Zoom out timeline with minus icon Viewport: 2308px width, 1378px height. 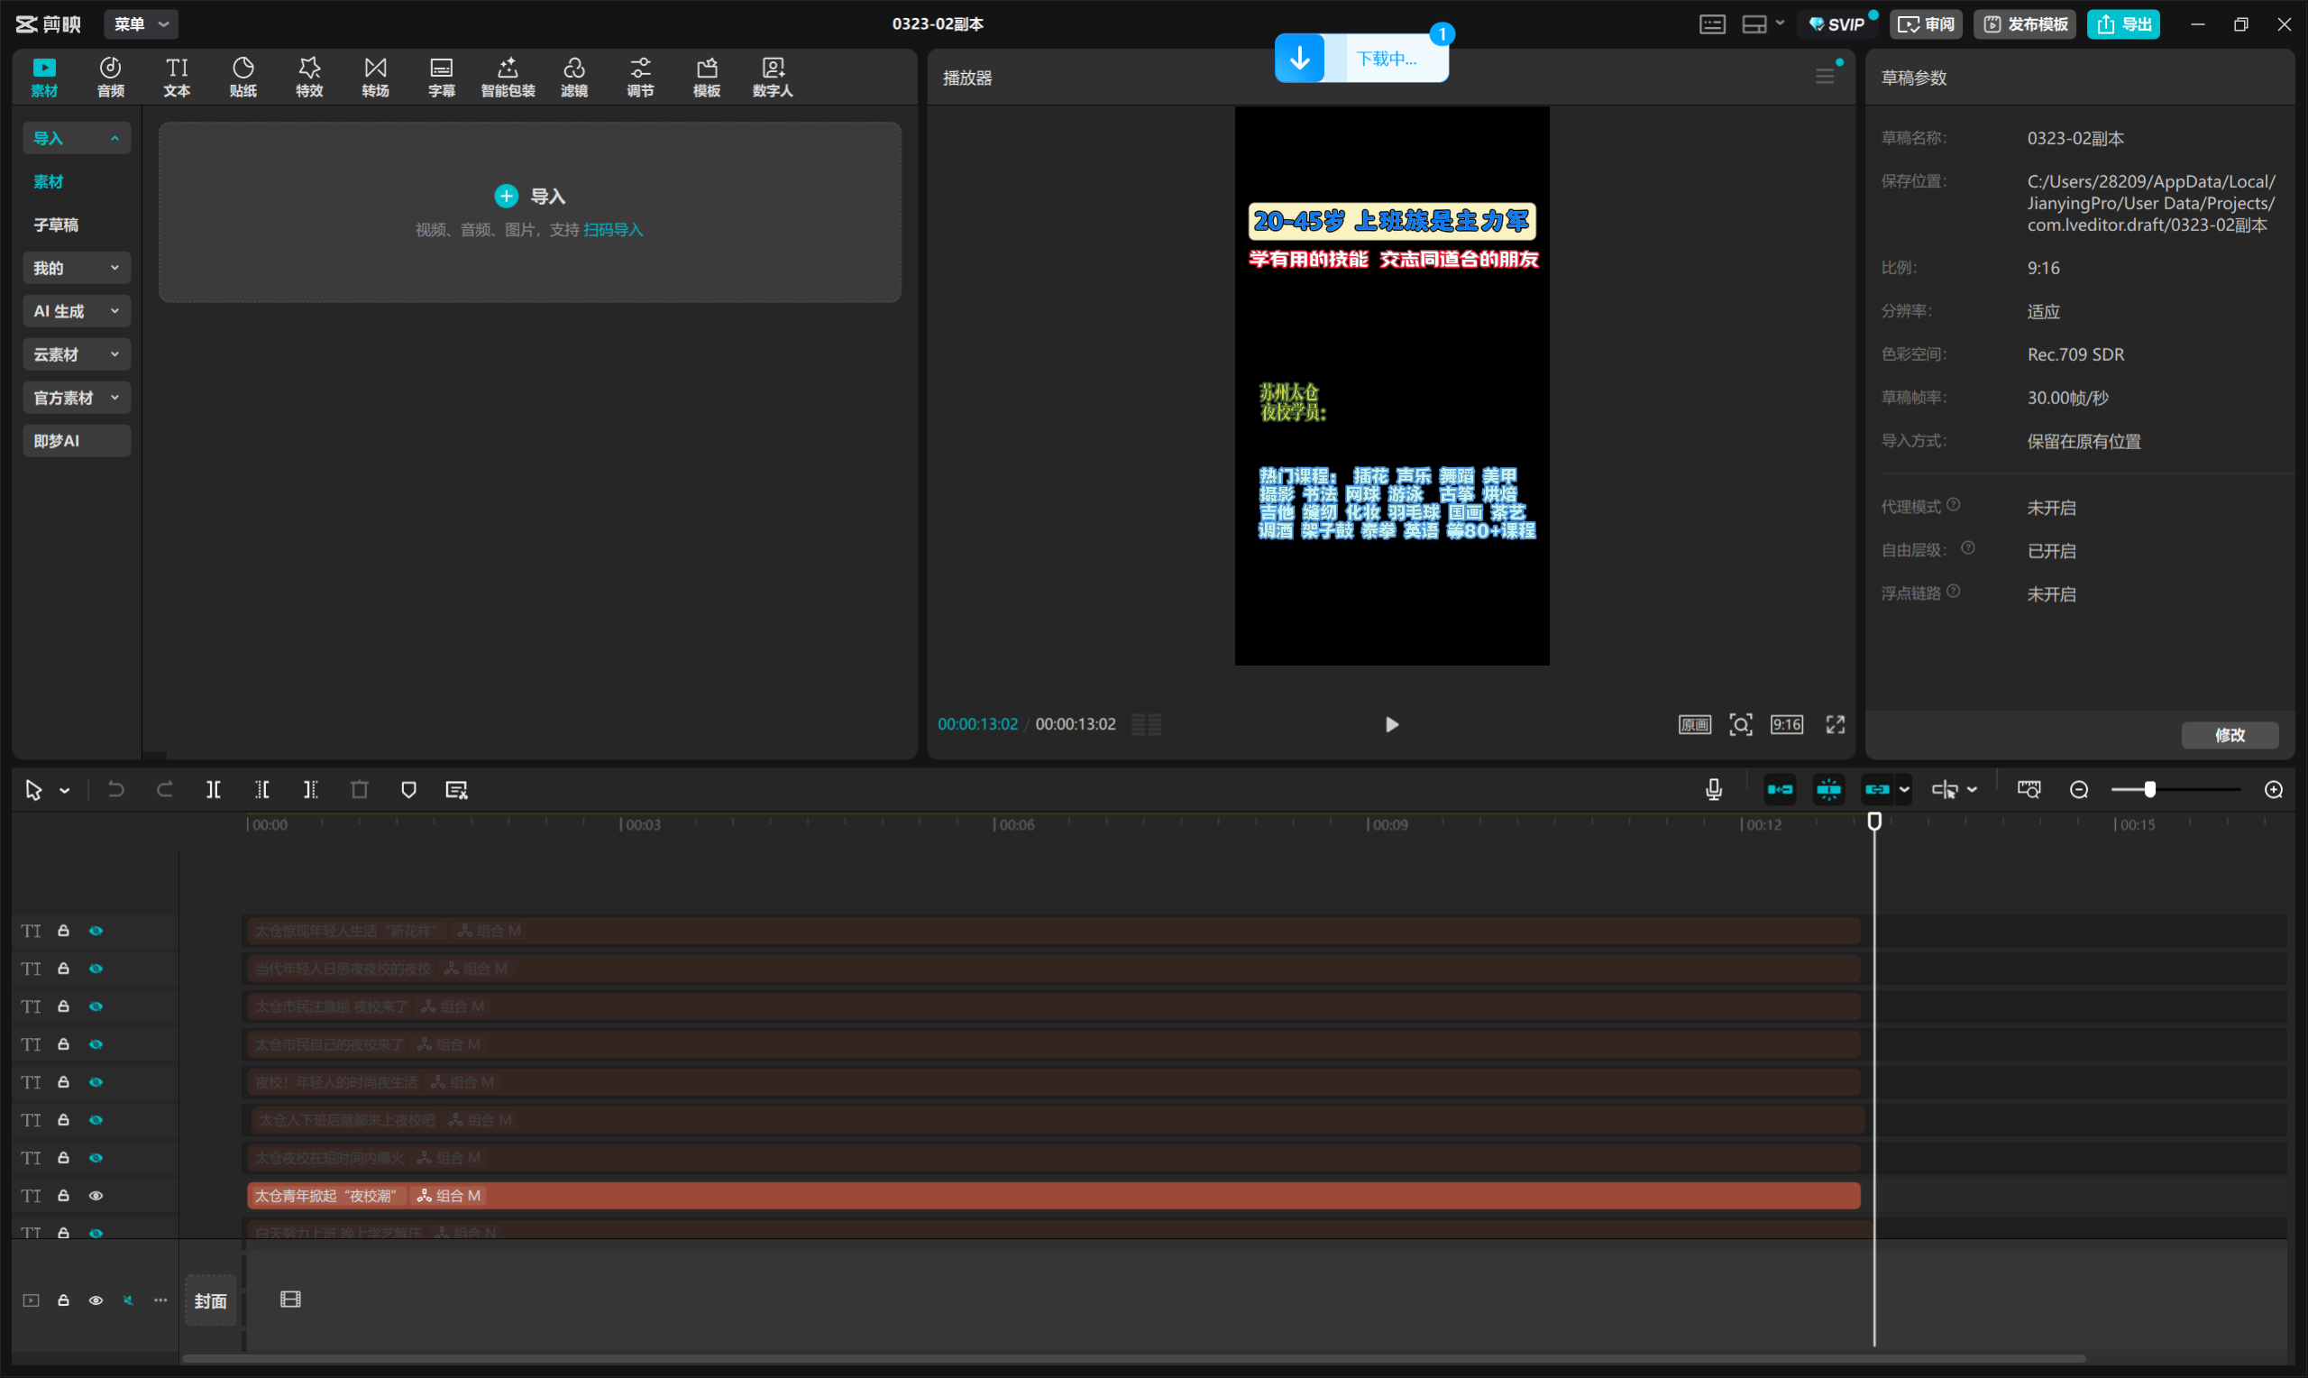(x=2079, y=789)
